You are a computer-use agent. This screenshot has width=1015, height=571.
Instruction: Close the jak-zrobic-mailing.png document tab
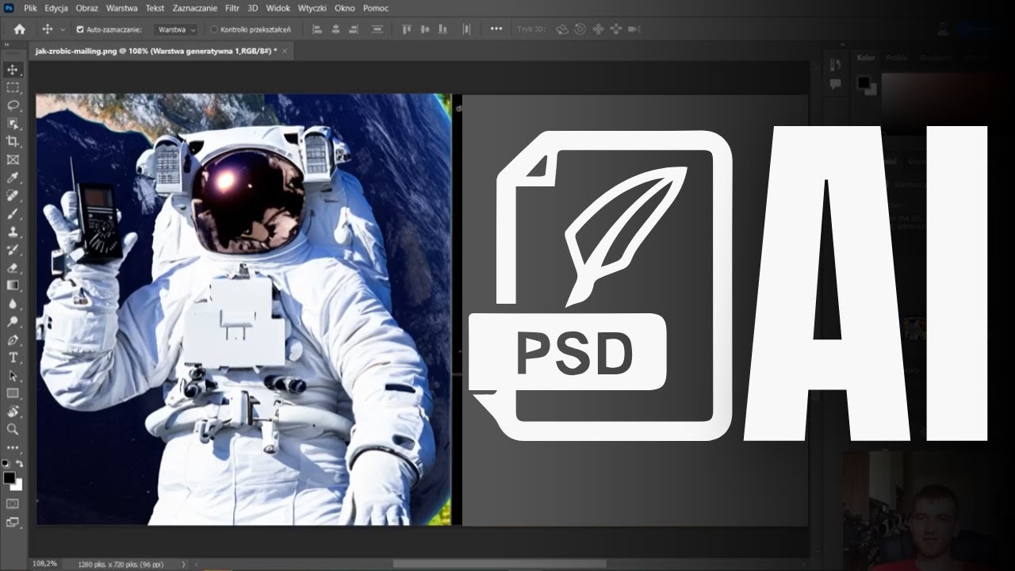(x=285, y=50)
